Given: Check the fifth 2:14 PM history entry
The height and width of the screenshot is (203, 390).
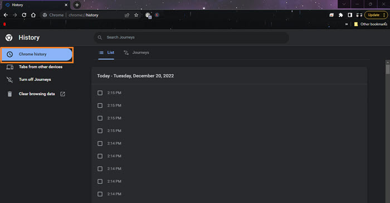Looking at the screenshot, I should click(100, 194).
